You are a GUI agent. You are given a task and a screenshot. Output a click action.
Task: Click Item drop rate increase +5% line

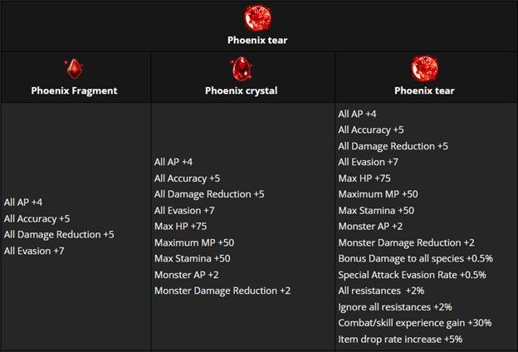pos(400,339)
